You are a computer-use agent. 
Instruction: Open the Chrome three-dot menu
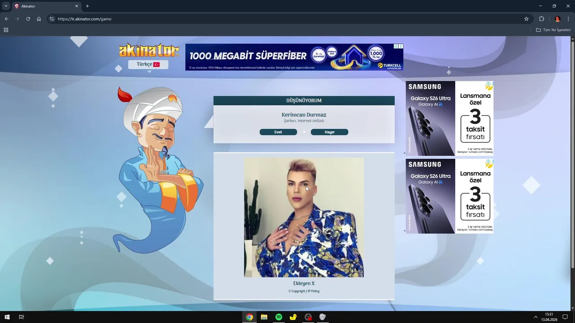[x=568, y=19]
